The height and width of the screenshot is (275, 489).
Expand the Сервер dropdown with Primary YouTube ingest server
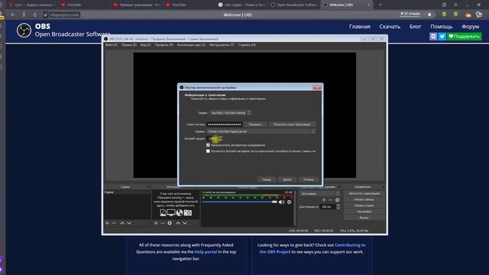tap(261, 131)
